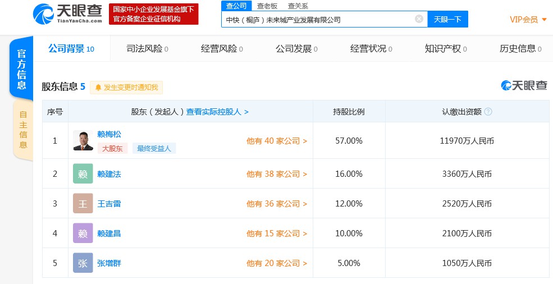The image size is (553, 284).
Task: Expand 他有 36 家公司 for 王吉雷
Action: [x=276, y=204]
